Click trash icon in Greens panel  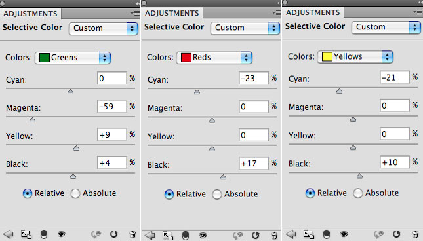[x=132, y=234]
